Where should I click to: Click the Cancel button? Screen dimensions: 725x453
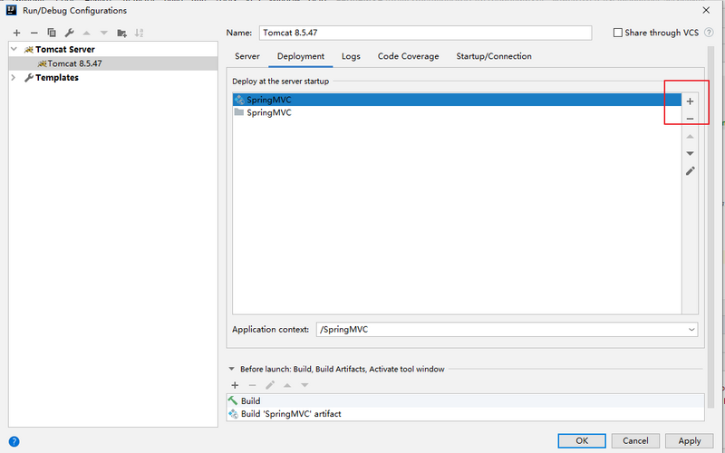pyautogui.click(x=635, y=441)
